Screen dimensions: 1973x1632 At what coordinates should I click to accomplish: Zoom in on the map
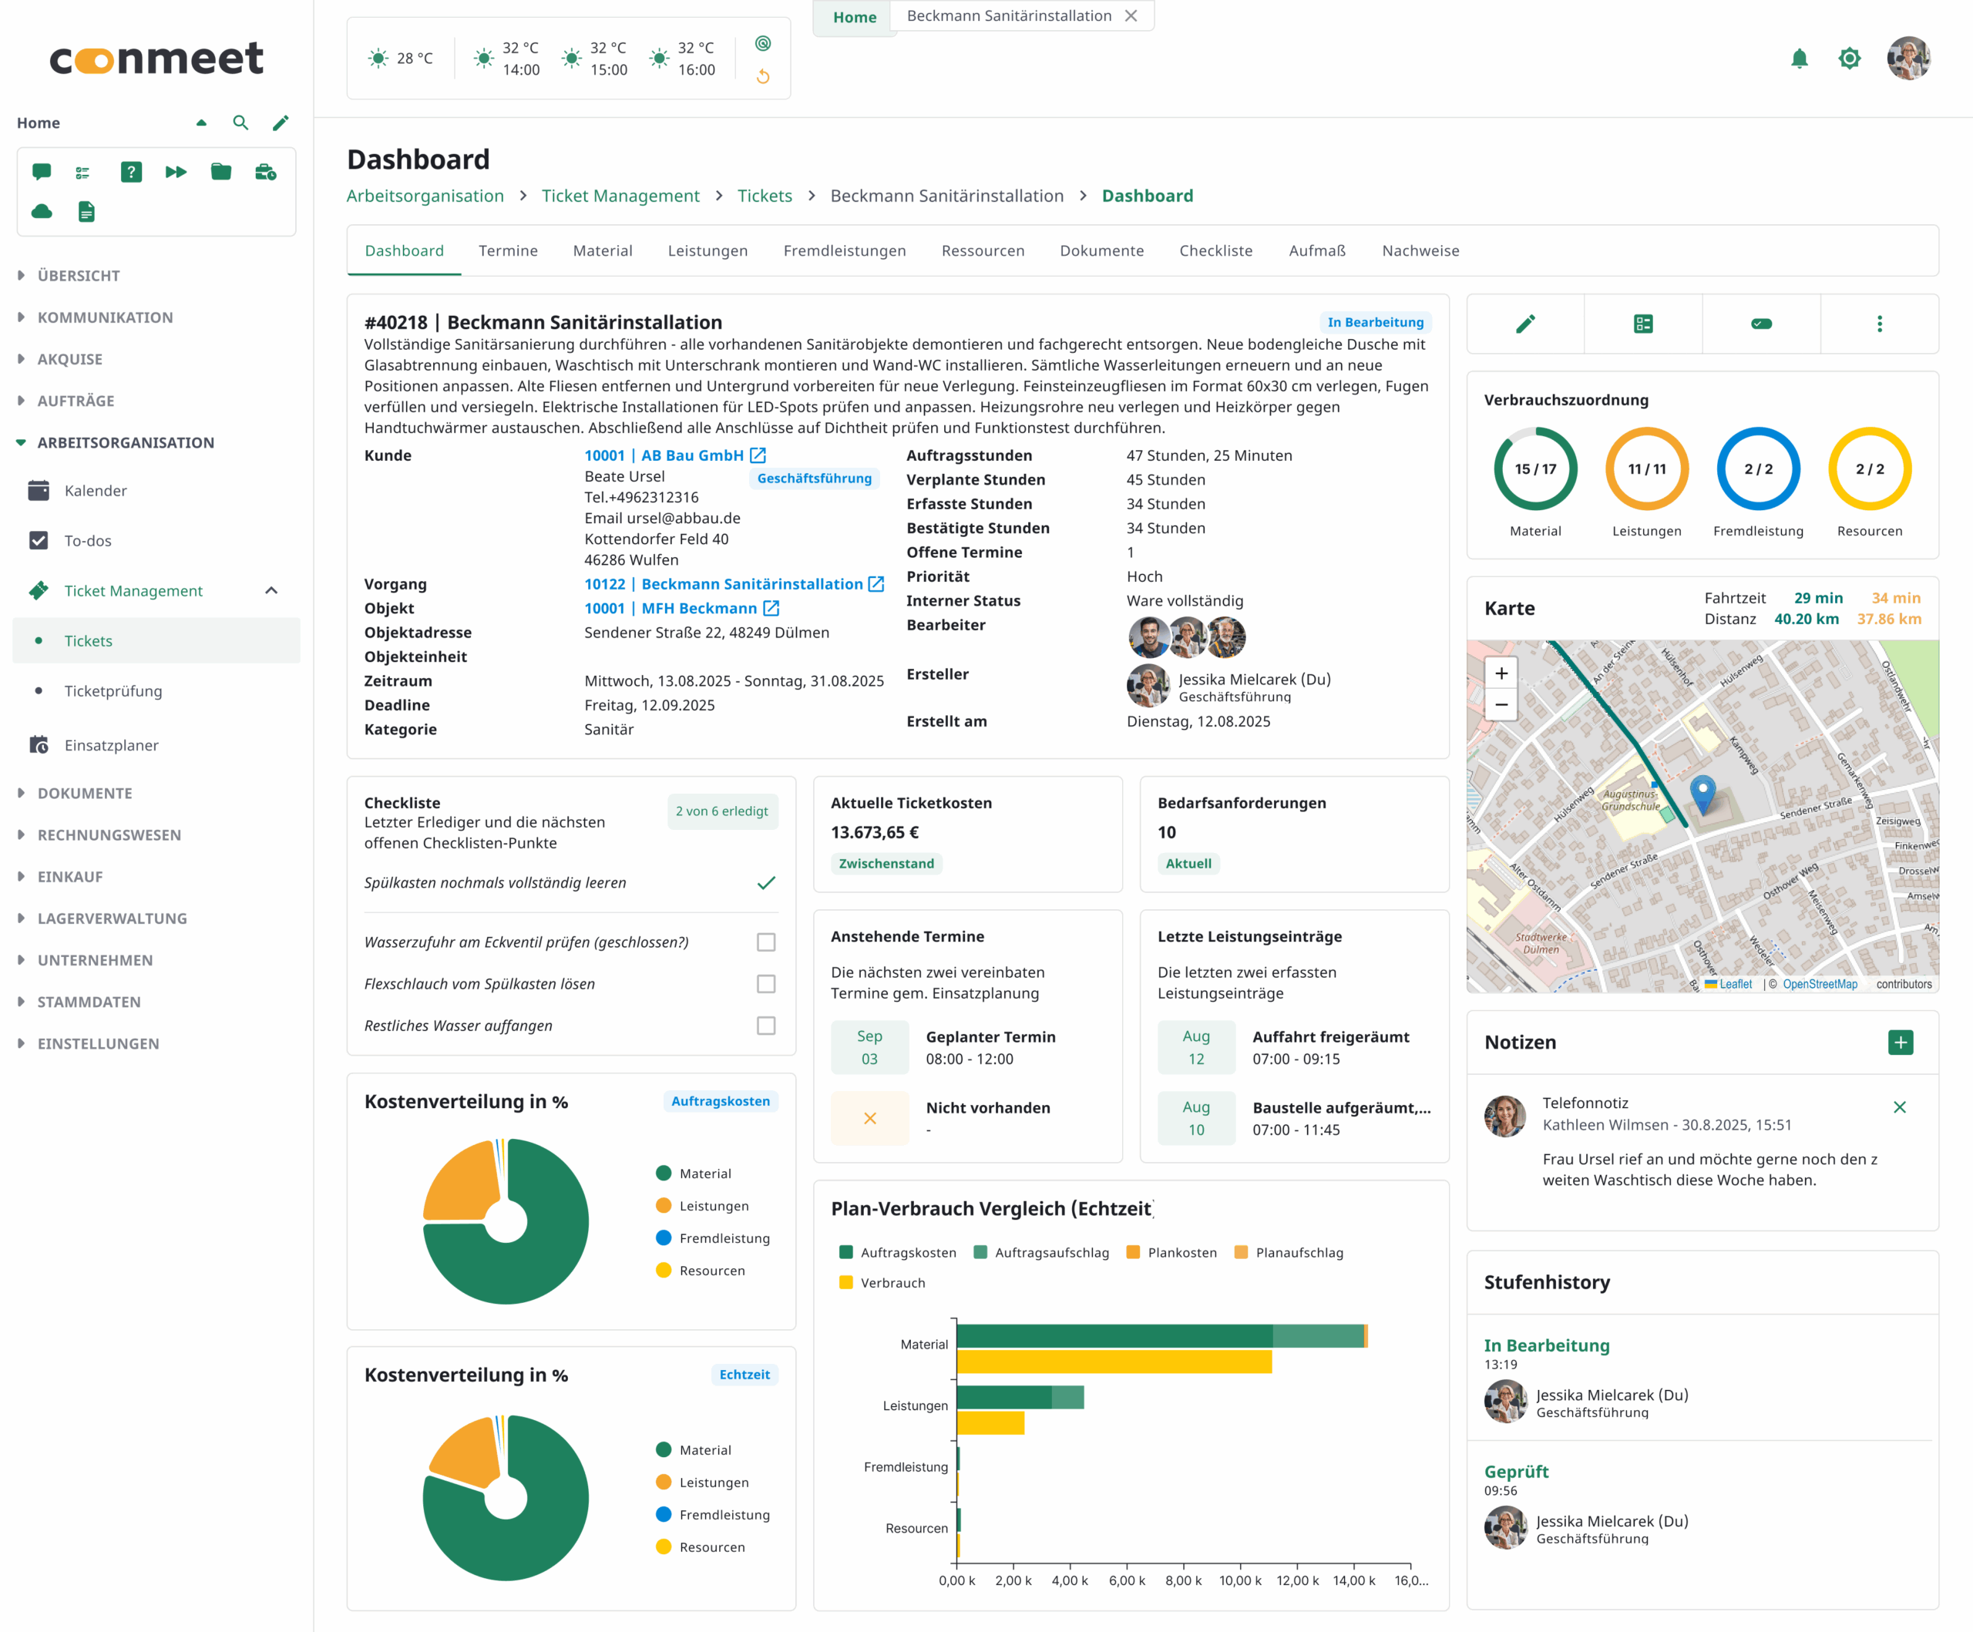[x=1501, y=673]
